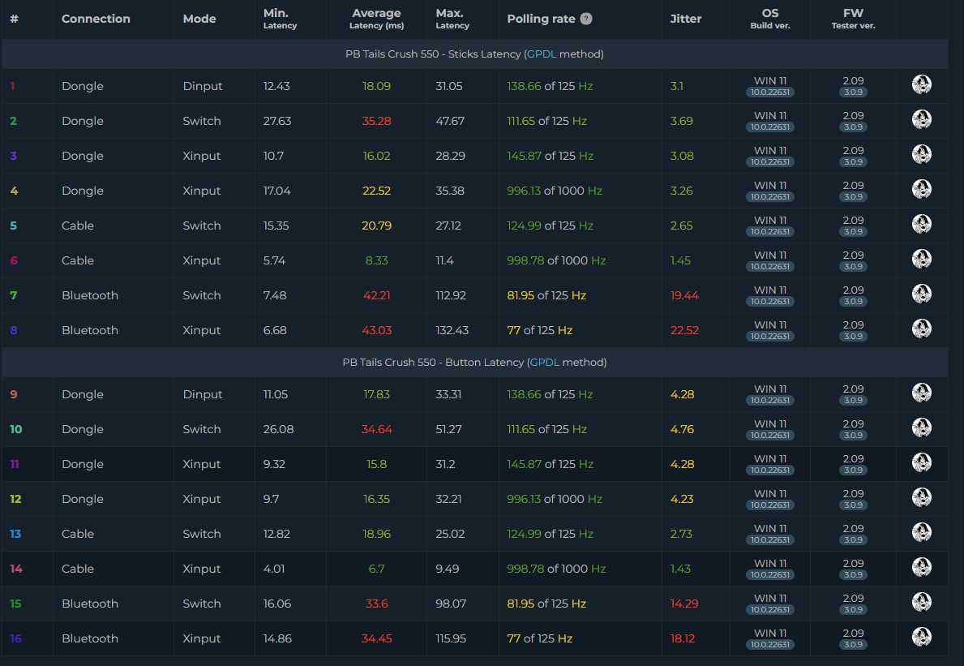Image resolution: width=964 pixels, height=666 pixels.
Task: Select average latency value 20.79
Action: pos(376,226)
